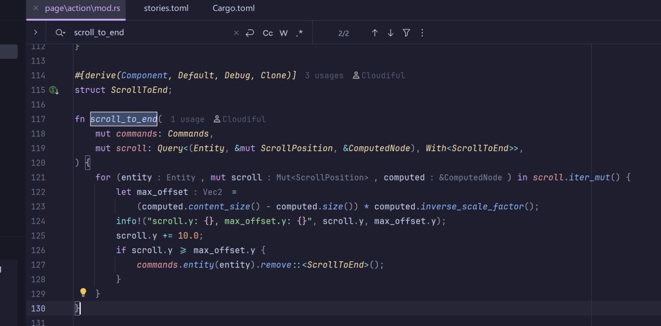Open search history magnifier dropdown

(60, 32)
